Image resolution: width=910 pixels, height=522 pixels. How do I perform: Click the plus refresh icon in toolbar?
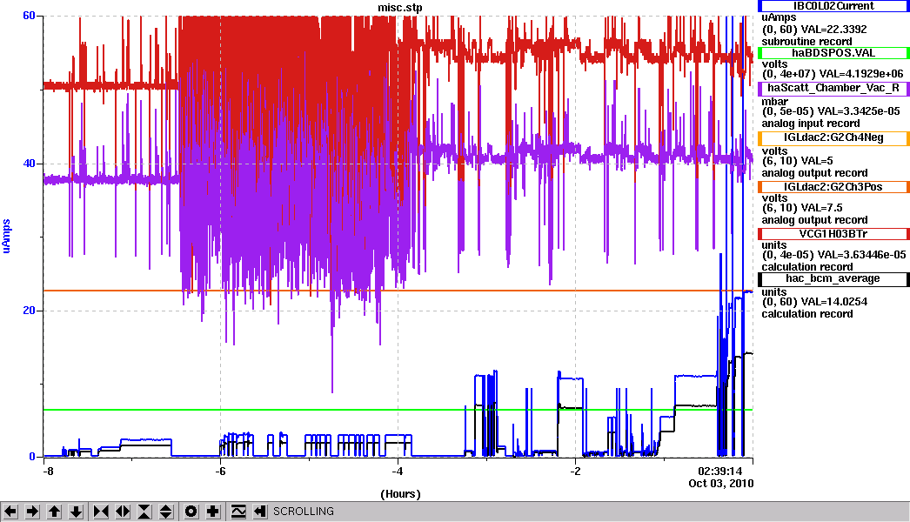click(x=213, y=512)
